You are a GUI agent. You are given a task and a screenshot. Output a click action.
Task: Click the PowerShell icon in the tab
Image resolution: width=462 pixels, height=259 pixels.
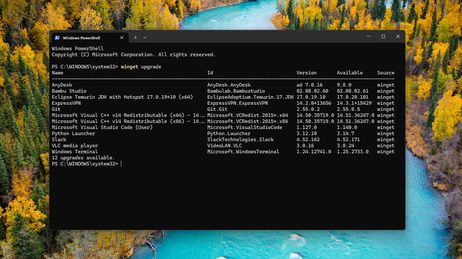point(57,38)
